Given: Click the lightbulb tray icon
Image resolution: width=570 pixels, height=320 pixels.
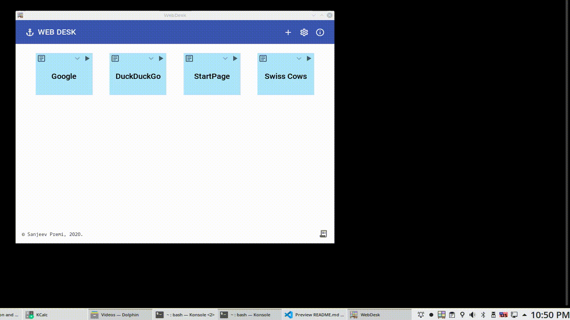Looking at the screenshot, I should click(462, 315).
